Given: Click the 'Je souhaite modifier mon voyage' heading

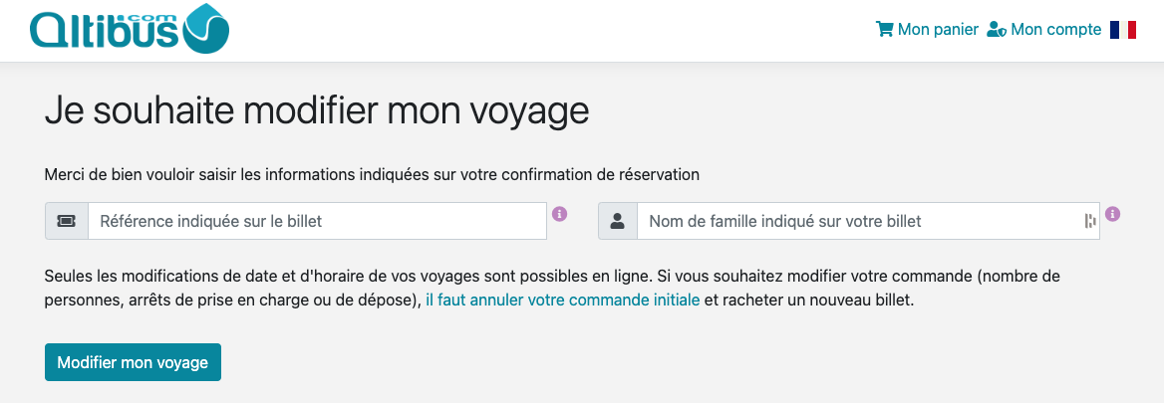Looking at the screenshot, I should coord(317,109).
